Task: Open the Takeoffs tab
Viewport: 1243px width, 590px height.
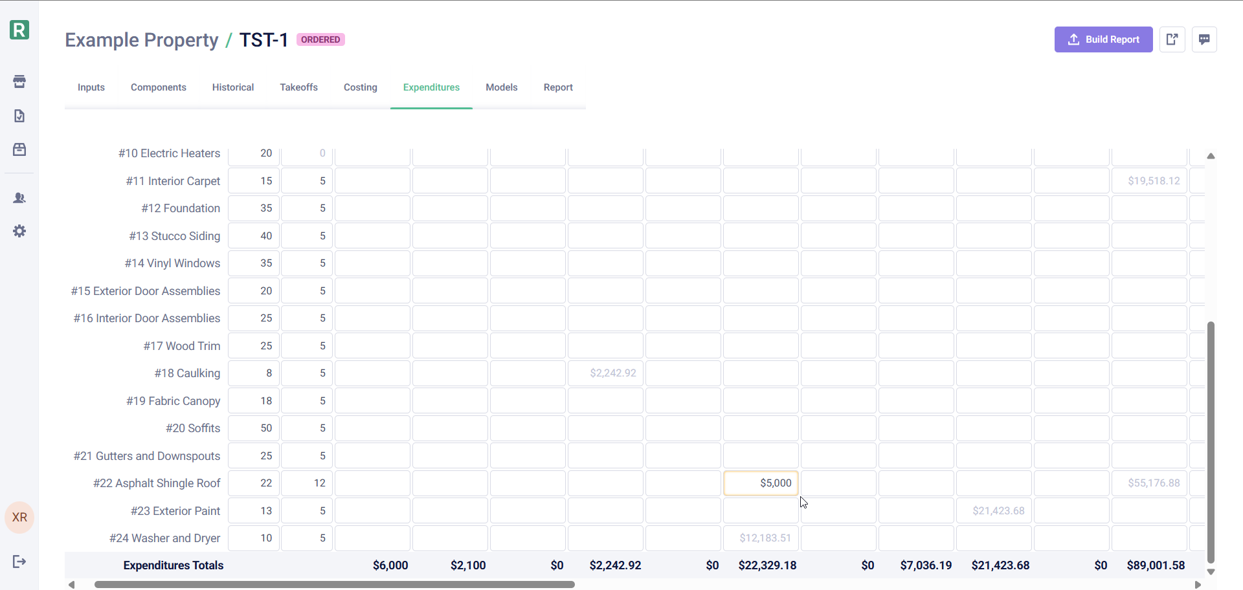Action: click(x=298, y=87)
